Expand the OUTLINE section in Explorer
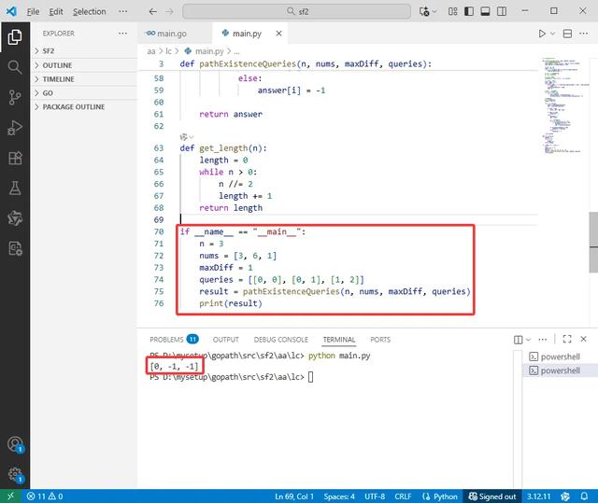The image size is (598, 503). [58, 65]
